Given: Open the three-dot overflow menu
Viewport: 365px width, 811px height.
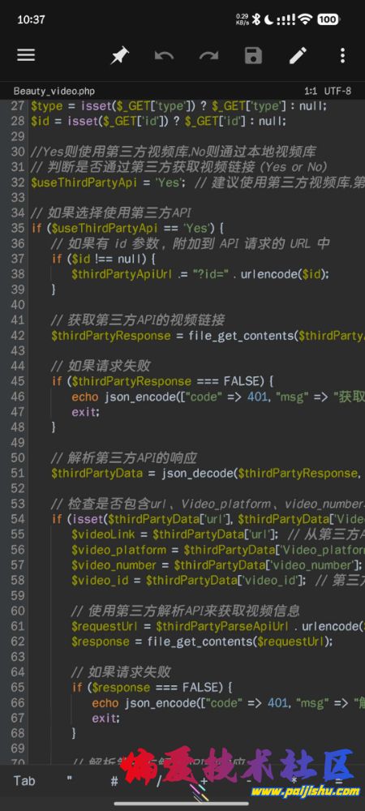Looking at the screenshot, I should (x=342, y=55).
